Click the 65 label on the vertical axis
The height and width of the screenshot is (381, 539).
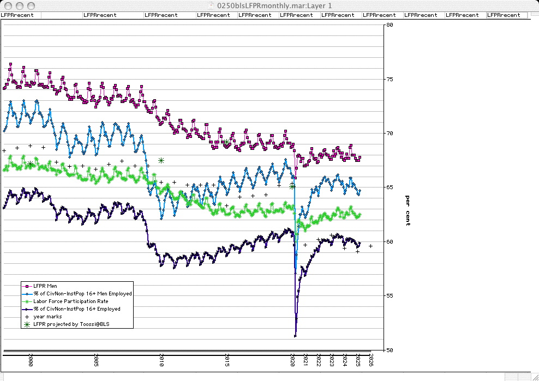point(390,188)
